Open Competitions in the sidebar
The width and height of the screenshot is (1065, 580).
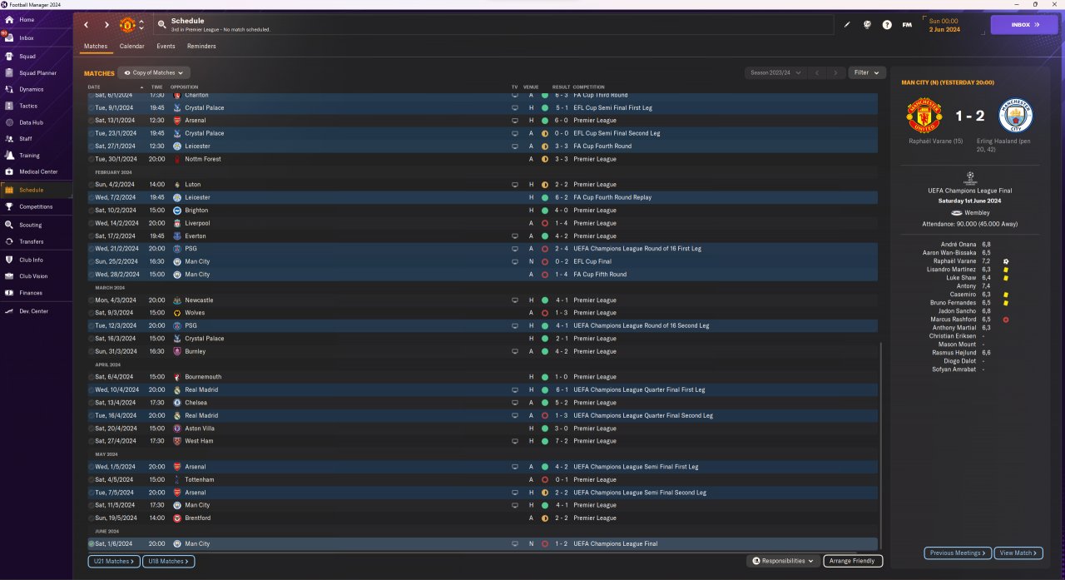tap(36, 206)
